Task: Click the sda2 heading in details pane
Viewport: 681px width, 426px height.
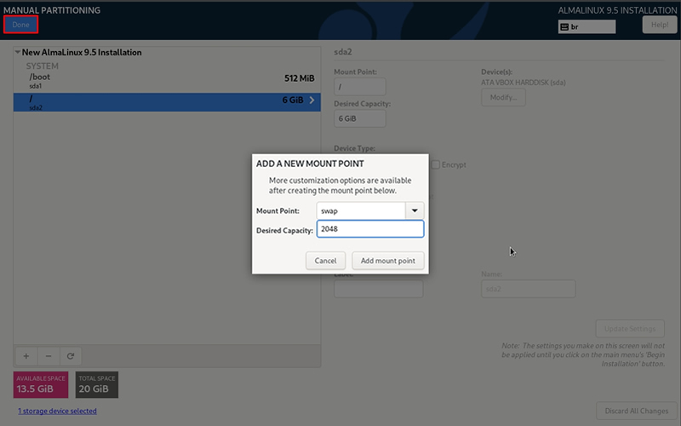Action: [343, 52]
